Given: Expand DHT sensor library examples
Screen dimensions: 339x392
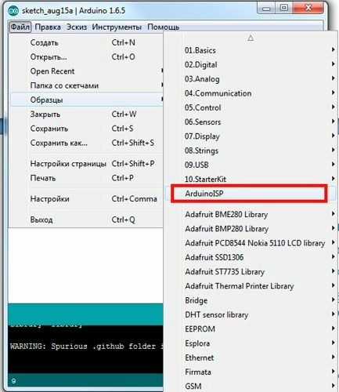Looking at the screenshot, I should [251, 315].
